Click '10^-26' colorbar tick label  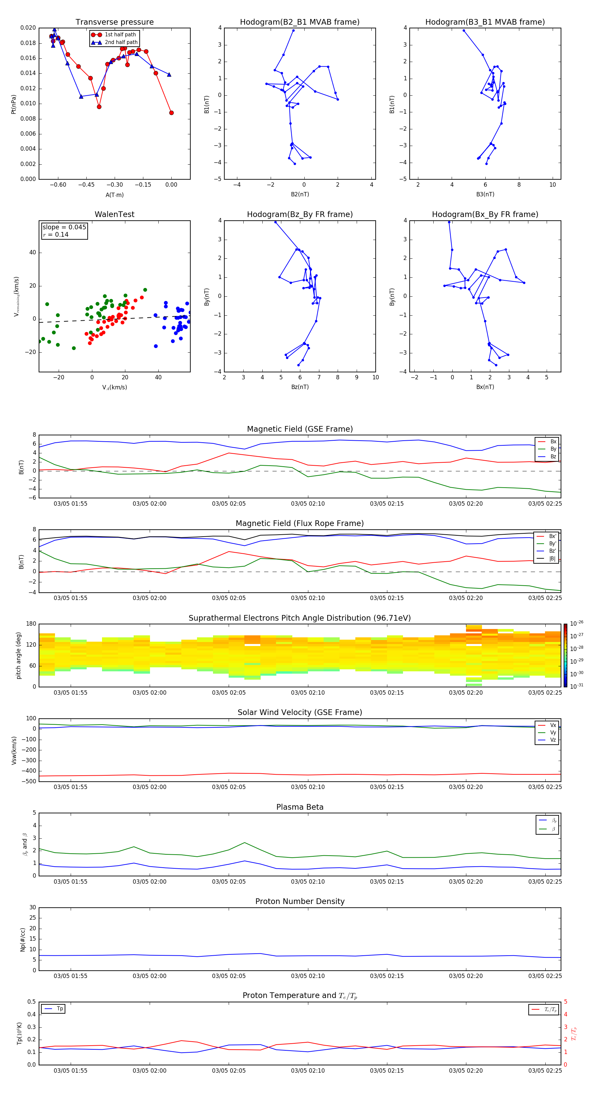coord(577,623)
